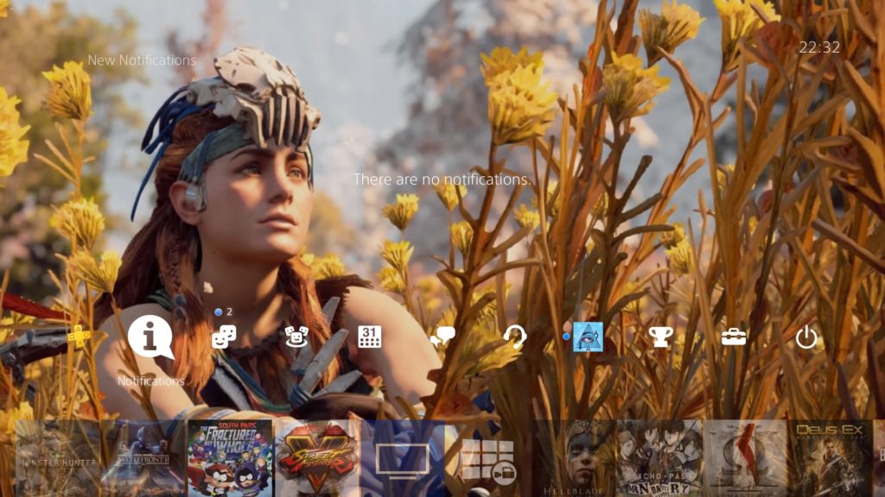Open the Party headset icon

point(515,337)
